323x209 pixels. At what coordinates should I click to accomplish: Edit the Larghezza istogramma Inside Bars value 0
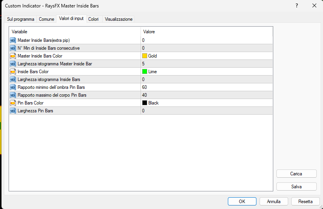[207, 79]
